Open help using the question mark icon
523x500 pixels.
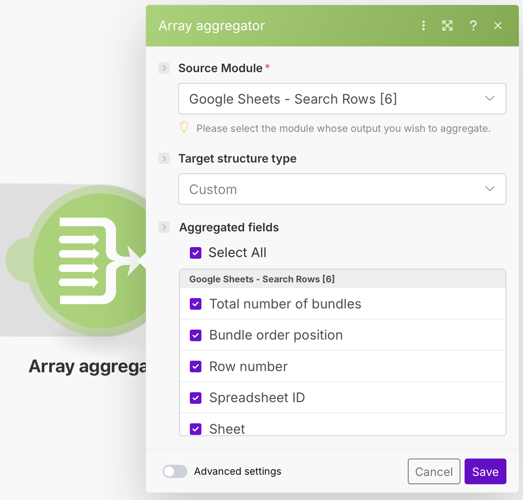click(x=473, y=26)
